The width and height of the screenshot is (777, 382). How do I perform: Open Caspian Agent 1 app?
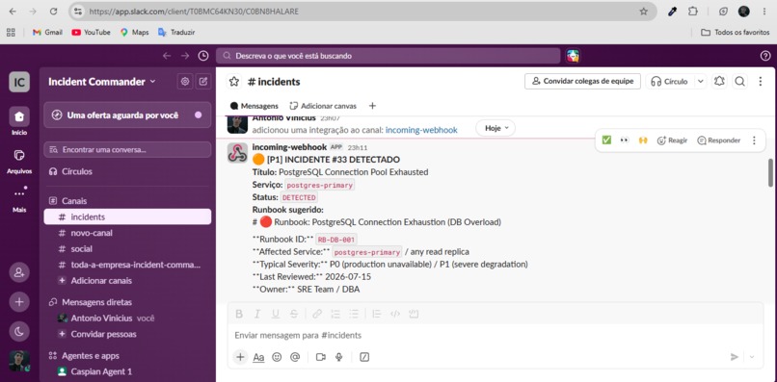[x=127, y=371]
